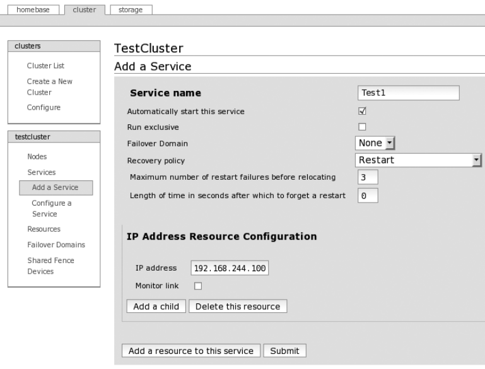
Task: Submit the service form
Action: coord(284,351)
